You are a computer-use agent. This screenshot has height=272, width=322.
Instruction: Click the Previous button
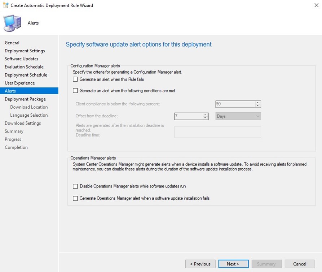click(200, 264)
